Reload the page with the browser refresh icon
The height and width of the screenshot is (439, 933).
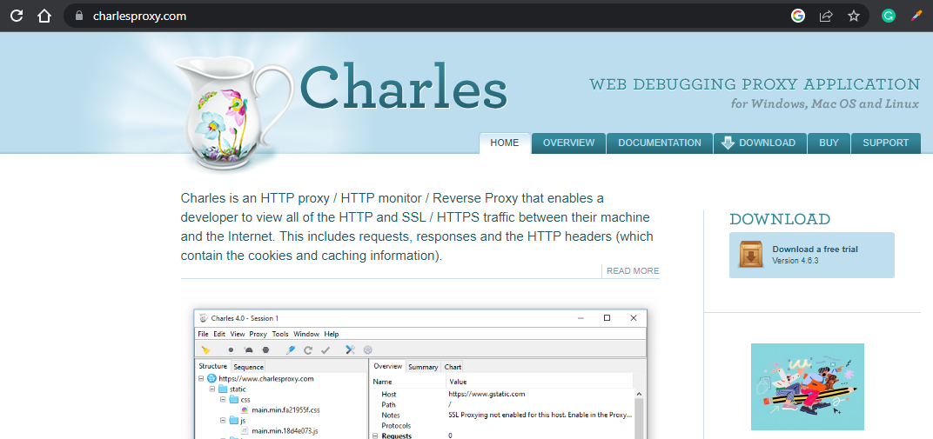[17, 16]
